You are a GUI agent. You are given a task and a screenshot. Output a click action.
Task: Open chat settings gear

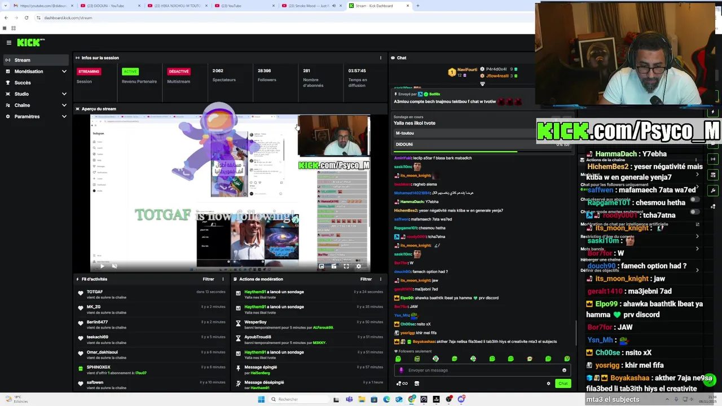[x=548, y=383]
